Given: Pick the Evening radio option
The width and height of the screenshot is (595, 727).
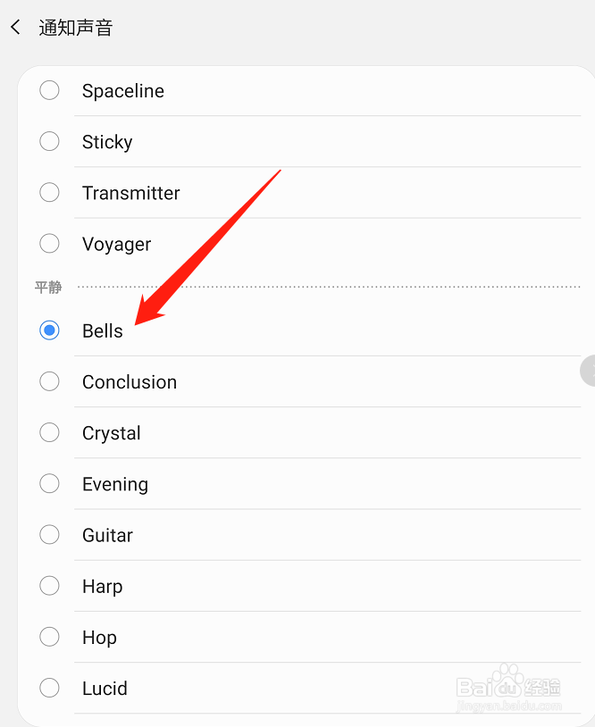Looking at the screenshot, I should click(50, 483).
